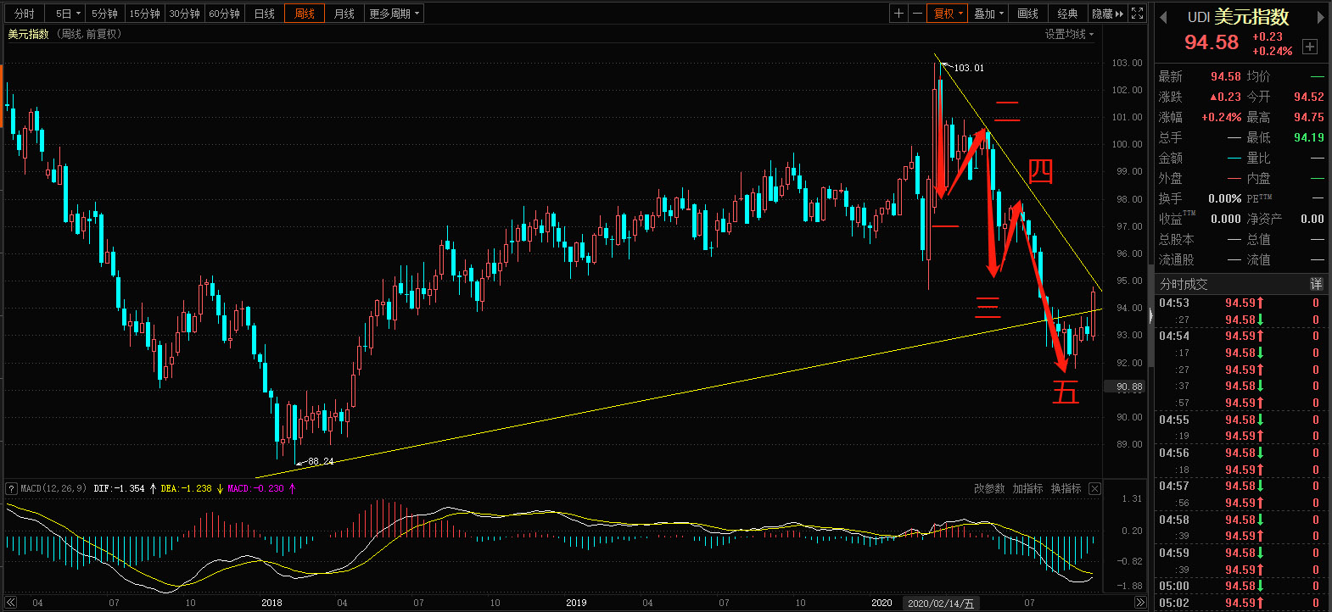
Task: Open the 复权 dropdown
Action: click(948, 14)
